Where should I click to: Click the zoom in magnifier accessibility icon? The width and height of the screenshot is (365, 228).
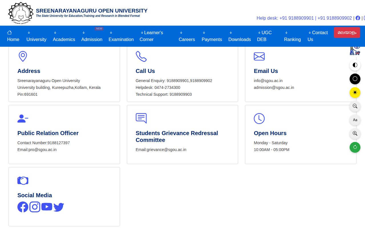[355, 133]
